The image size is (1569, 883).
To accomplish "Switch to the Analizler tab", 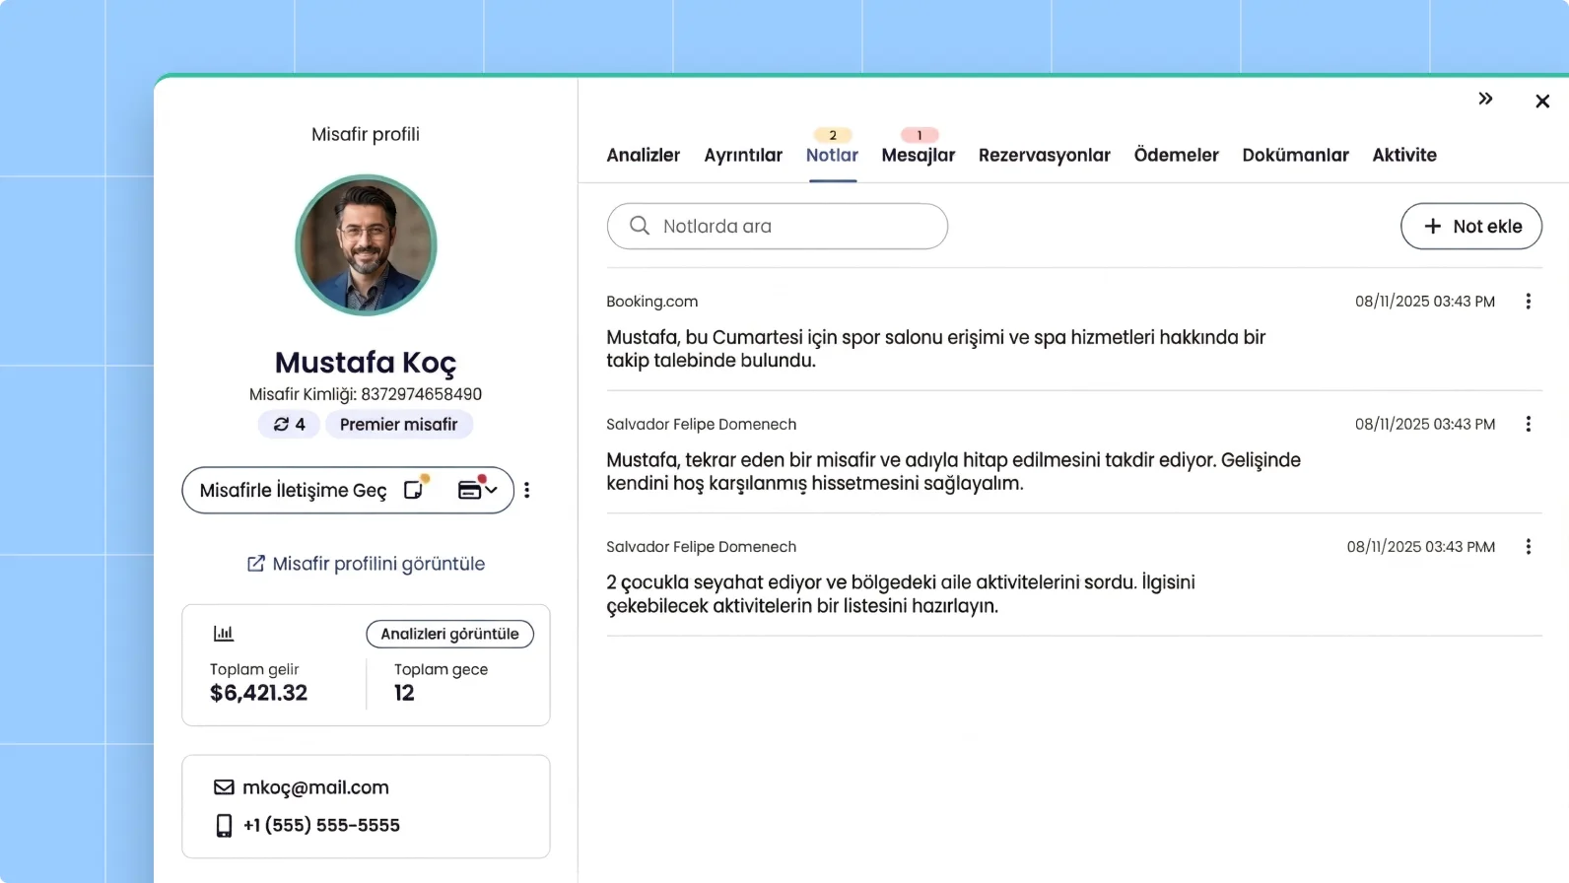I will pos(643,155).
